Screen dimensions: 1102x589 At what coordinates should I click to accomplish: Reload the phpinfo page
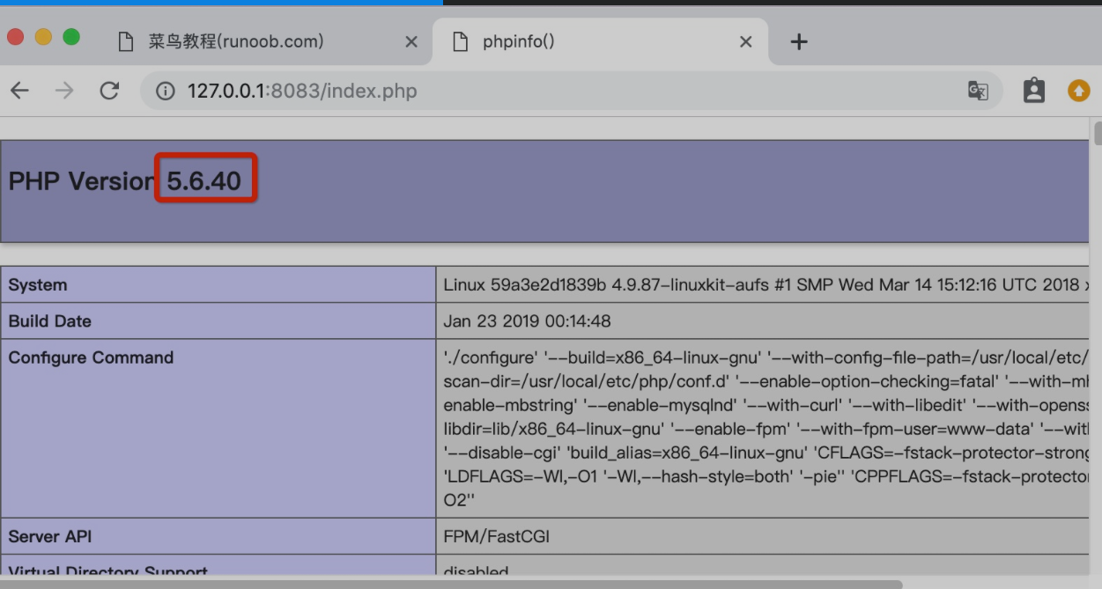109,91
